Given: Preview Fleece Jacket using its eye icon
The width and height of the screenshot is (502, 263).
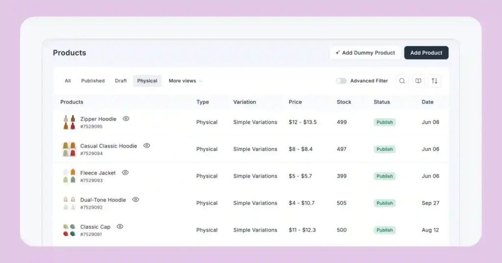Looking at the screenshot, I should point(125,173).
